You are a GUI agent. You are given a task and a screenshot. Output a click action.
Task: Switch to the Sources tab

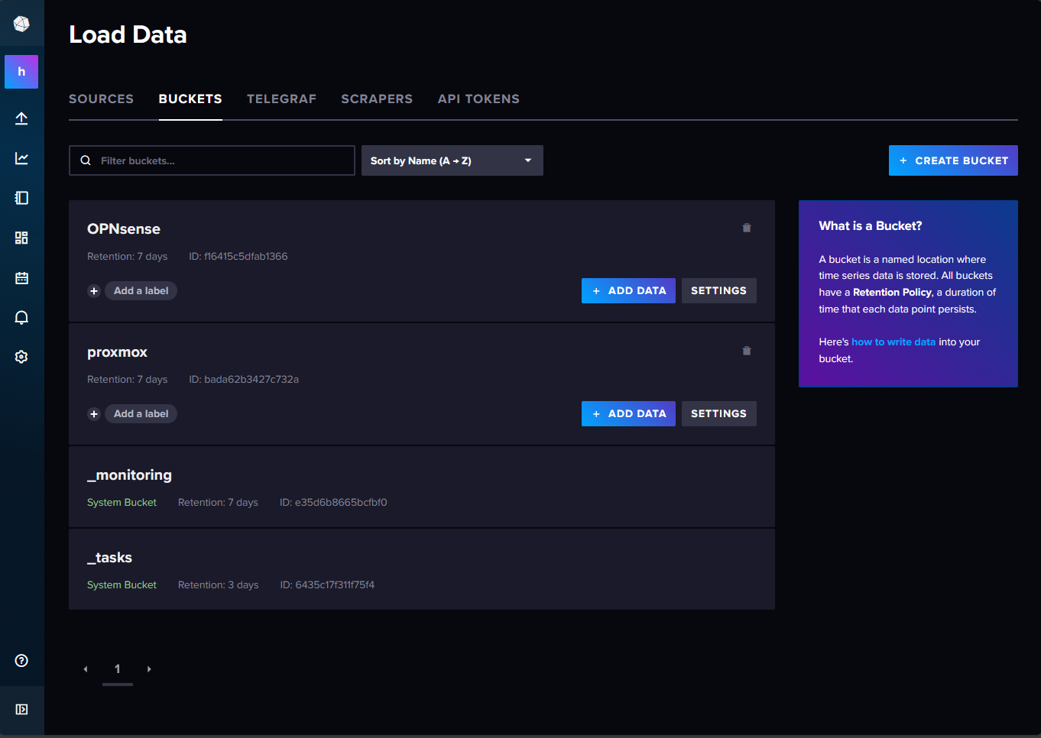pos(101,99)
